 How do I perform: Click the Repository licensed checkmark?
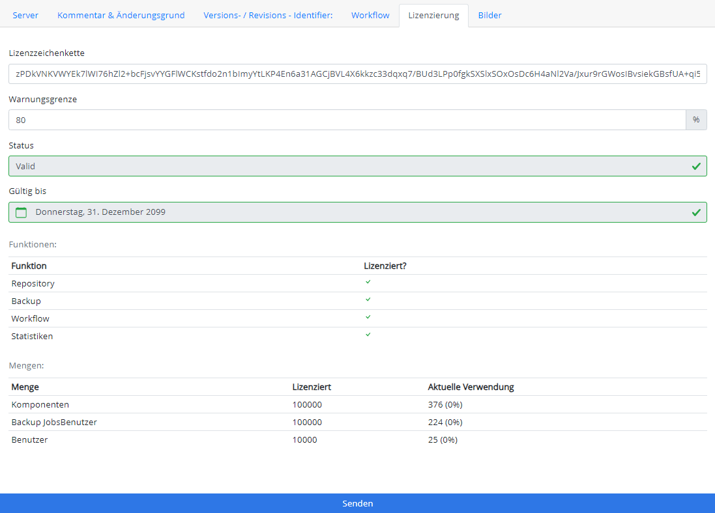pos(368,282)
